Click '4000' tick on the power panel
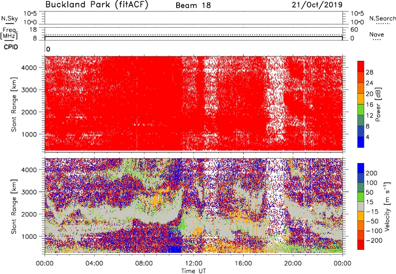Image resolution: width=396 pixels, height=274 pixels. [29, 68]
